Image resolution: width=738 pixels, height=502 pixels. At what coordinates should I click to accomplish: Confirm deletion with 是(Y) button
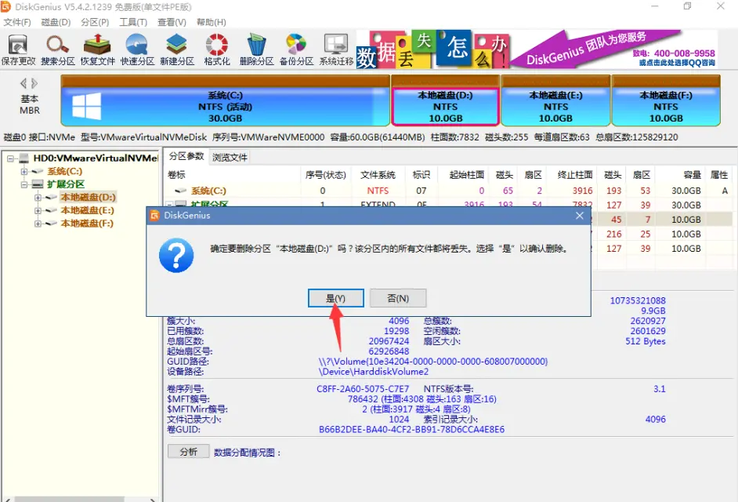[335, 298]
